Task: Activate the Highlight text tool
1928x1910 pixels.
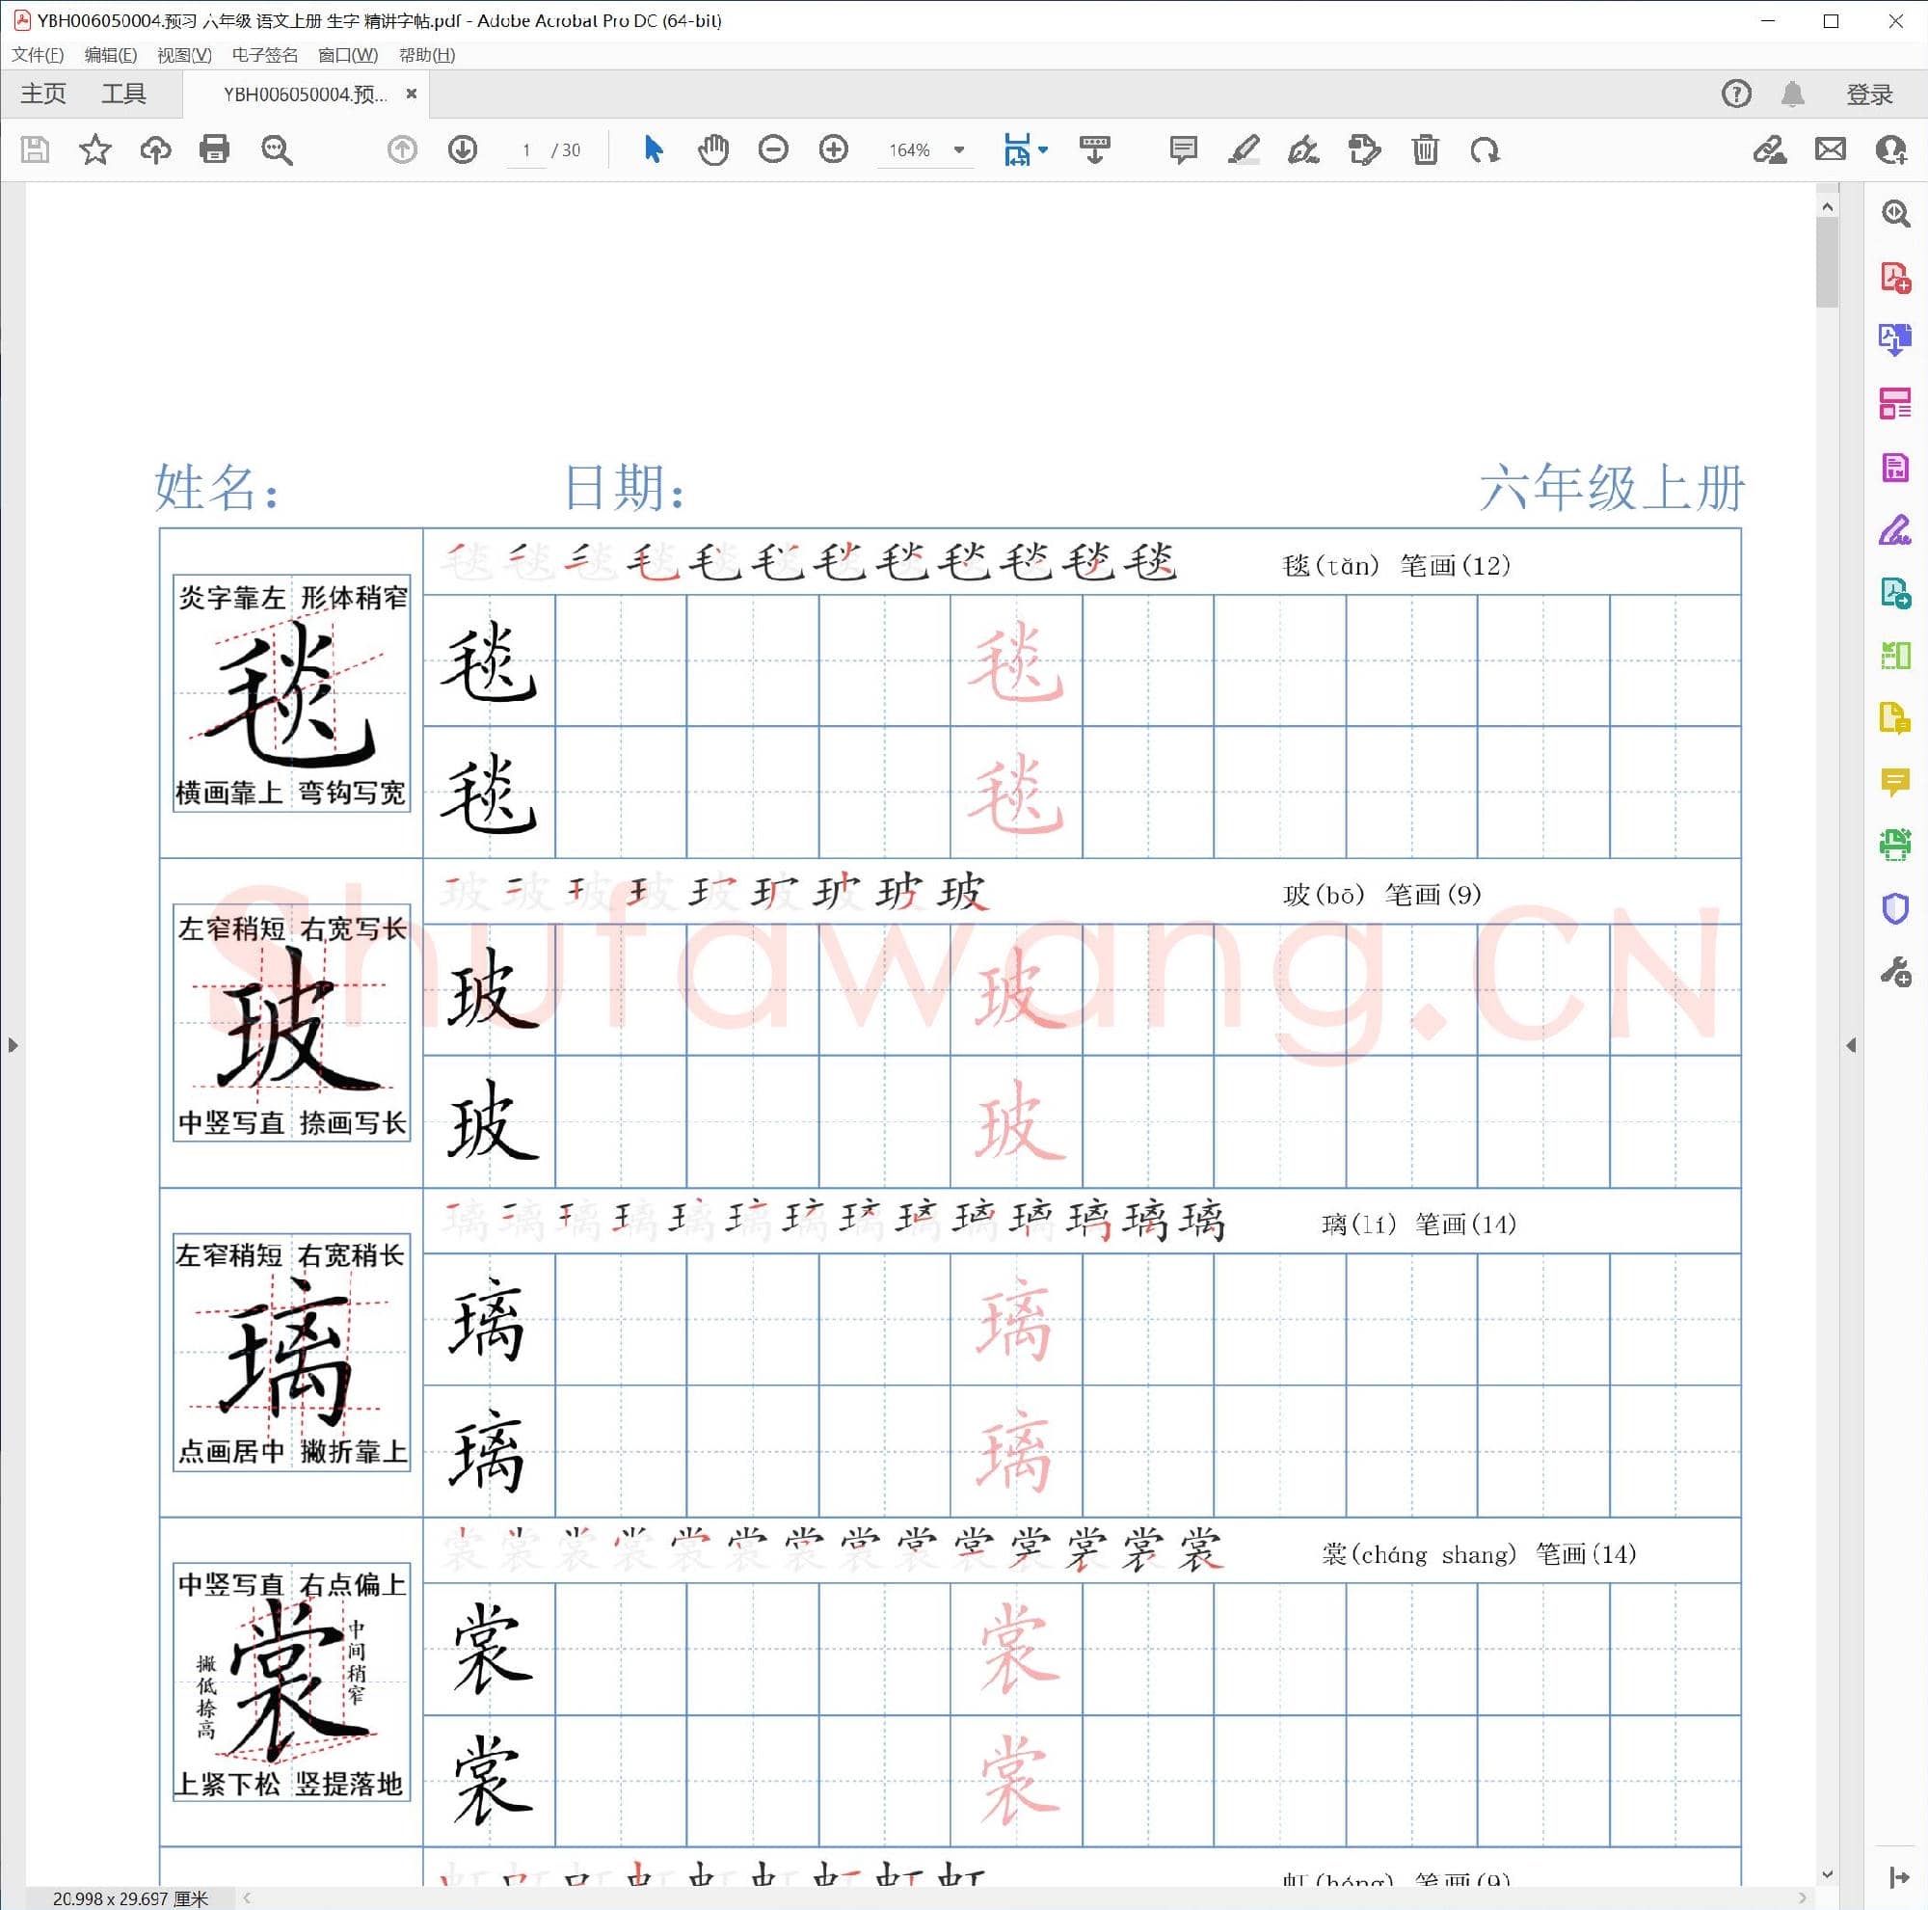Action: 1244,149
